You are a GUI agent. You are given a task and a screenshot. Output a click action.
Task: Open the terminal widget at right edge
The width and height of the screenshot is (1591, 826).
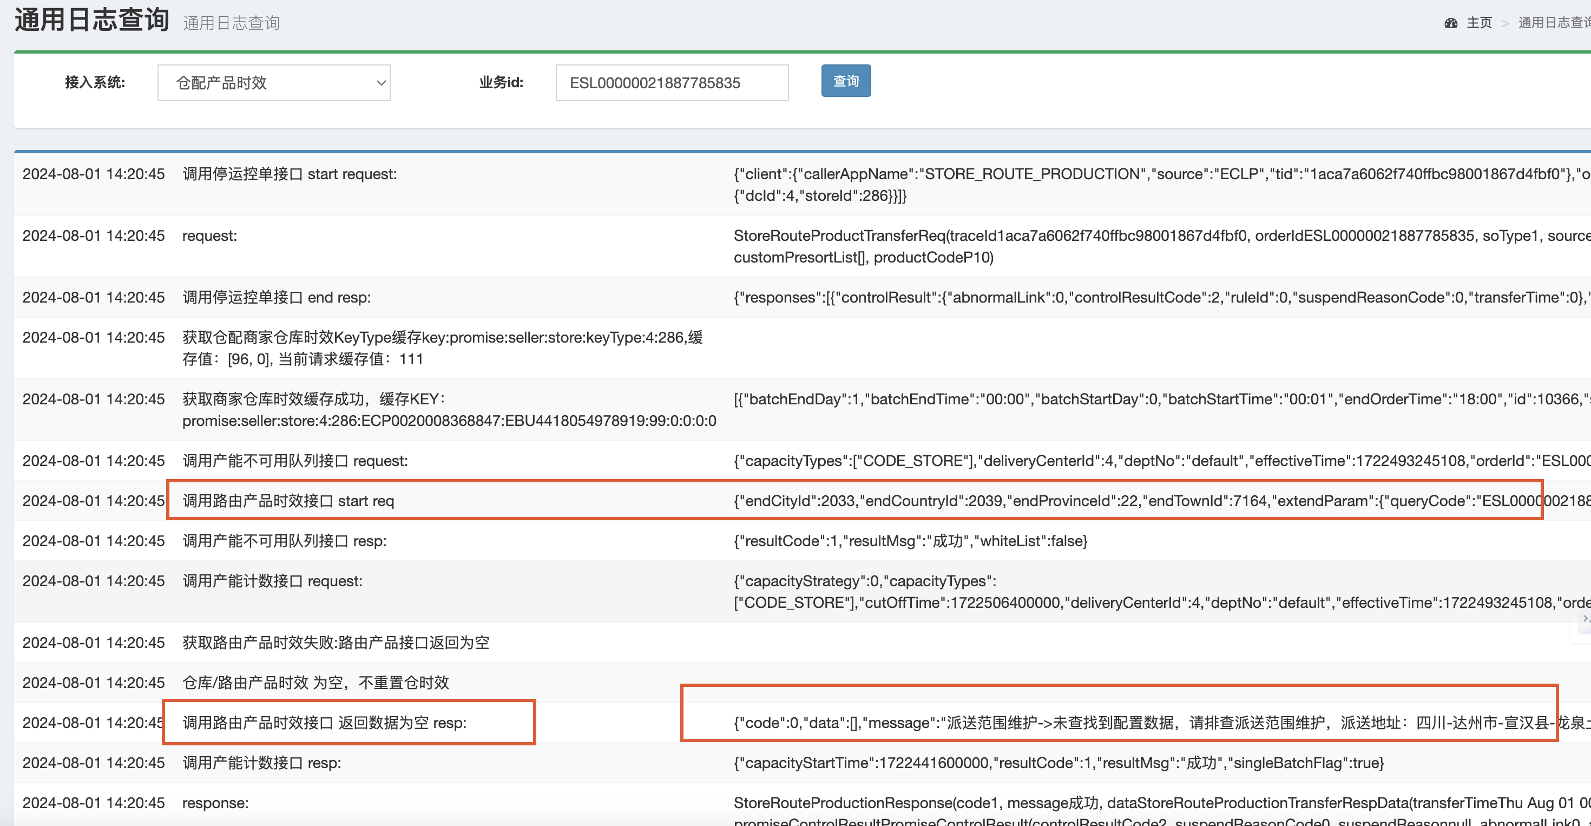click(1585, 619)
